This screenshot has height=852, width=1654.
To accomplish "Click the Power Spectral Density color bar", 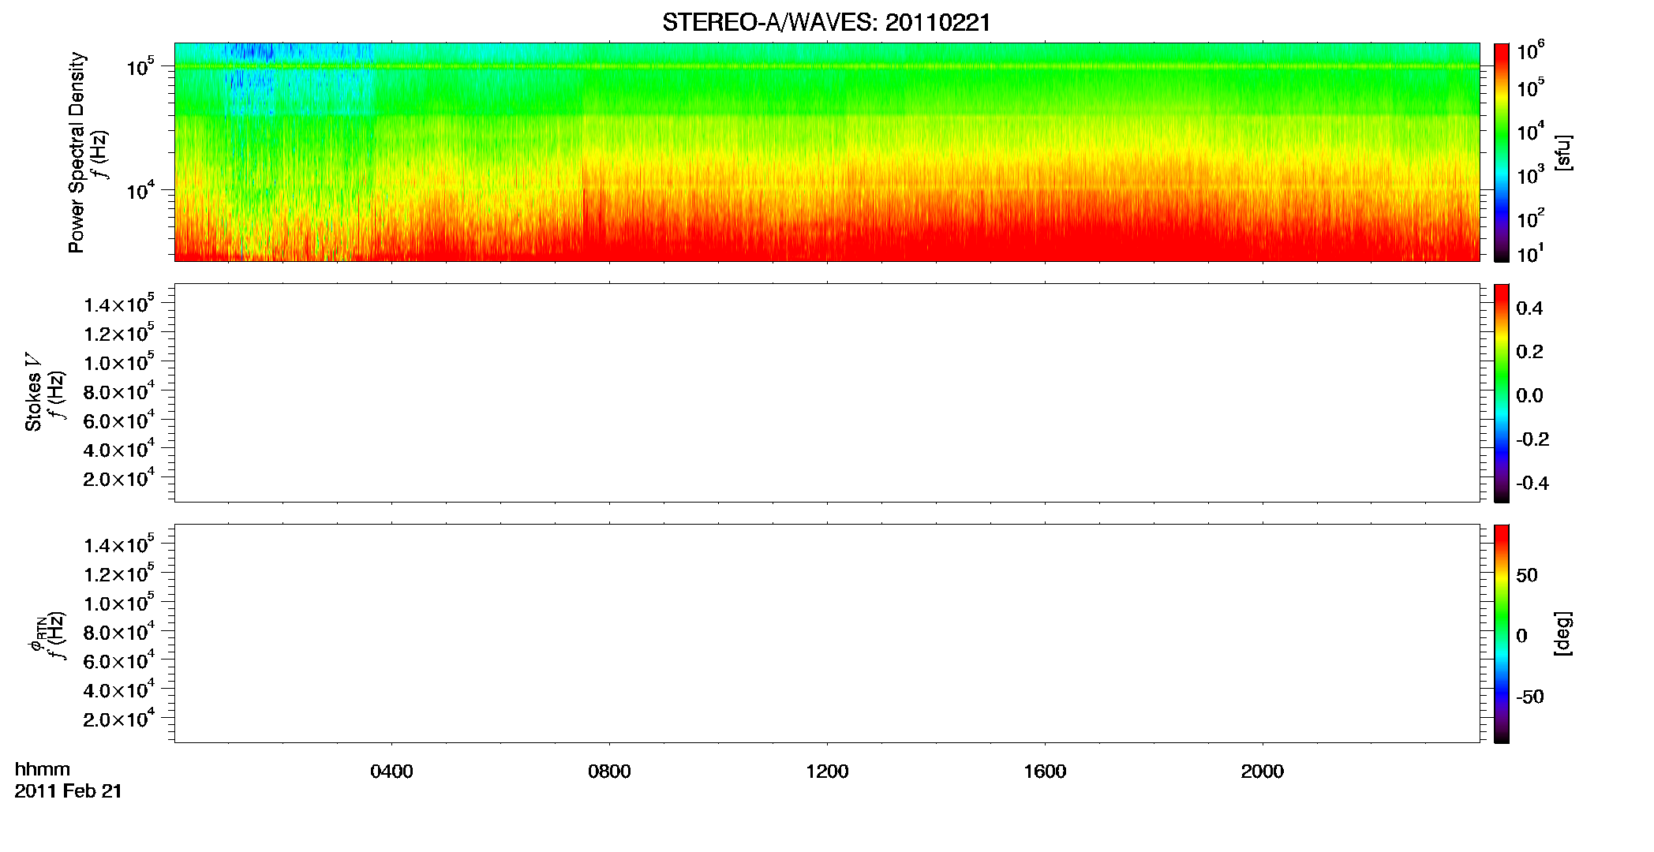I will click(x=1502, y=151).
